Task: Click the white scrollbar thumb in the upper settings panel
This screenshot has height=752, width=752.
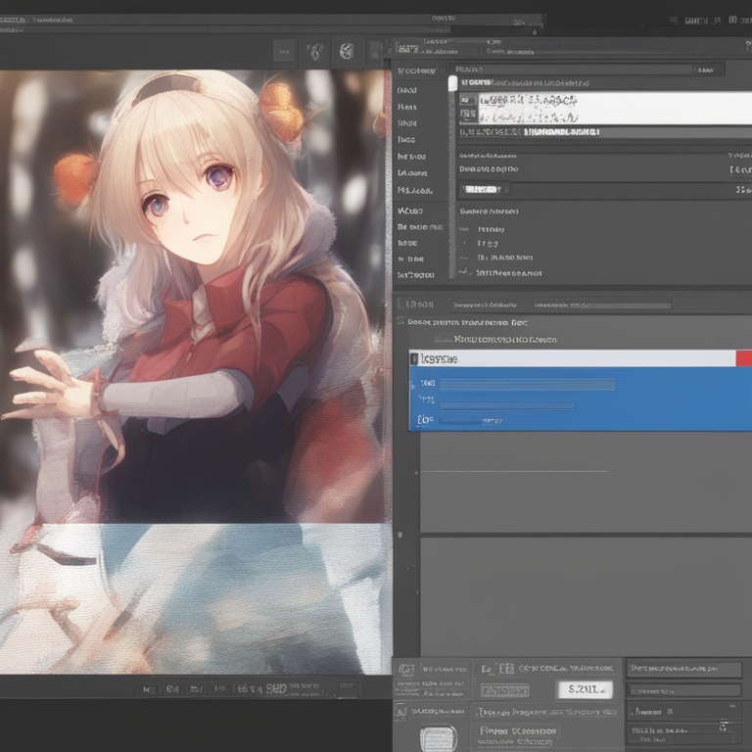Action: pyautogui.click(x=452, y=83)
